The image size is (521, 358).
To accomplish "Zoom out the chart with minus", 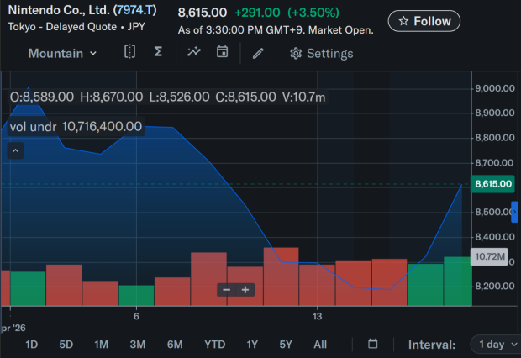I will click(x=227, y=290).
